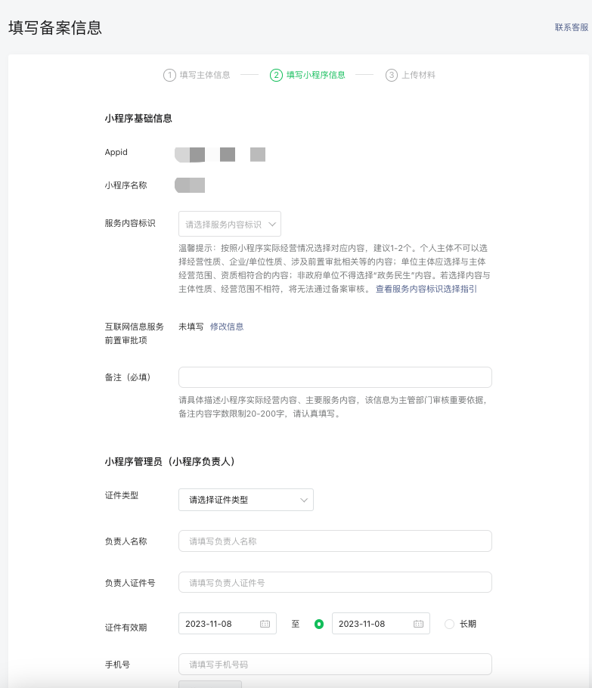
Task: Open start date picker for 证件有效期
Action: pos(228,624)
